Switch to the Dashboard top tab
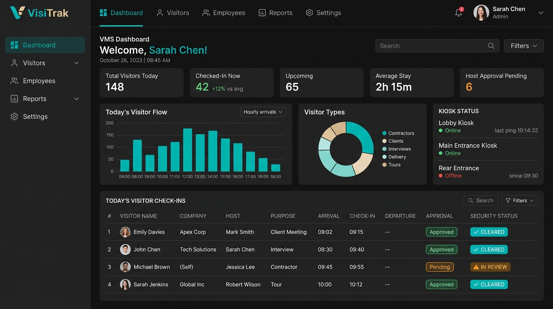This screenshot has width=553, height=309. coord(121,13)
